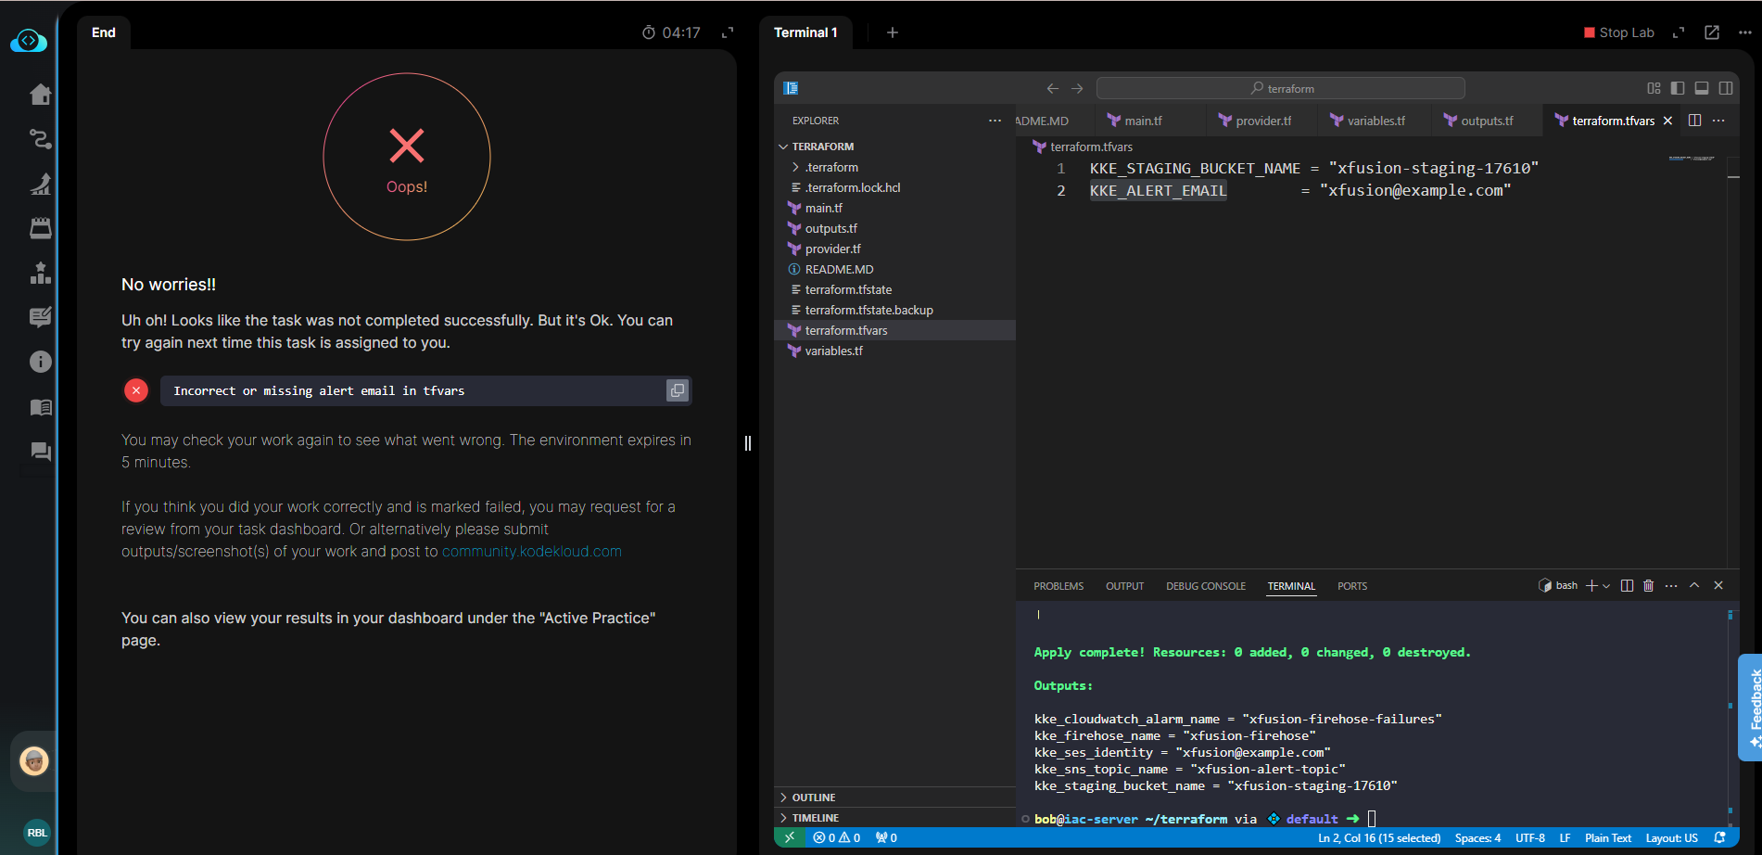
Task: Open lab in new window icon
Action: coord(1712,32)
